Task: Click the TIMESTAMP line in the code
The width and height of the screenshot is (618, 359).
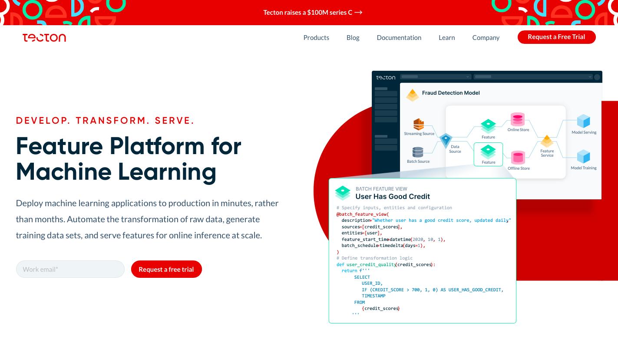Action: coord(373,296)
